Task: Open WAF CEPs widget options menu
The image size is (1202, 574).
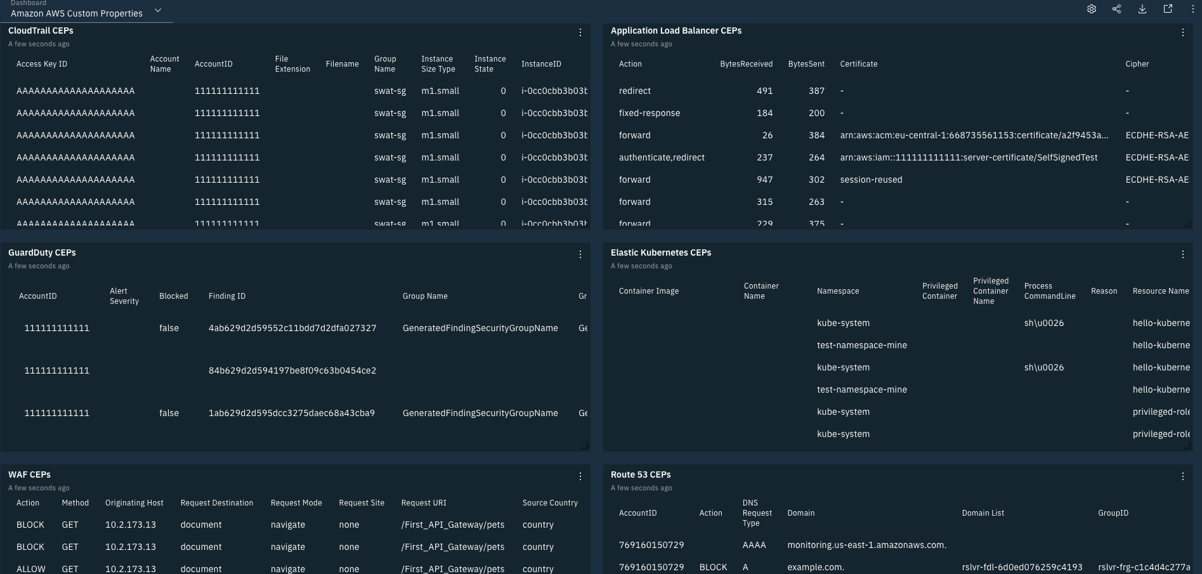Action: pos(580,476)
